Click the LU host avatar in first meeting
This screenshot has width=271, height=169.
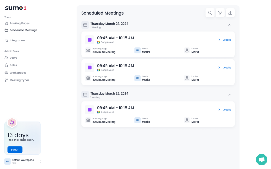click(137, 50)
